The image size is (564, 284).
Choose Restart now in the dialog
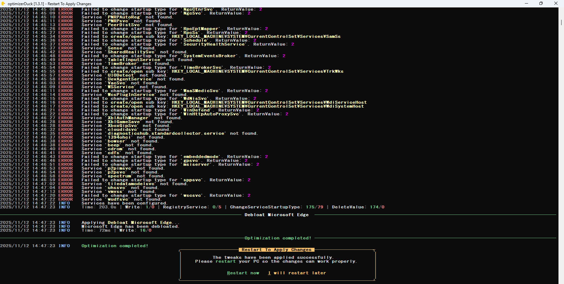click(x=243, y=273)
